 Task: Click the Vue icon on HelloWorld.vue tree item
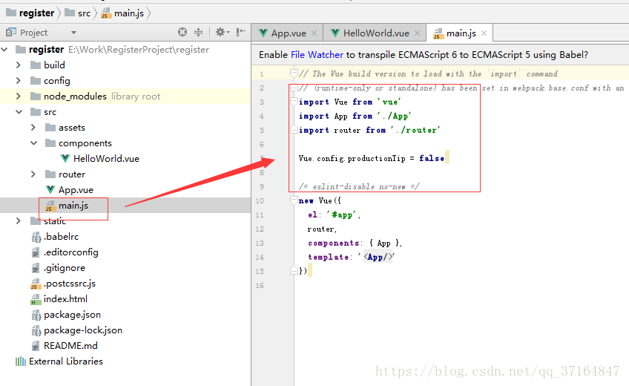click(x=65, y=159)
